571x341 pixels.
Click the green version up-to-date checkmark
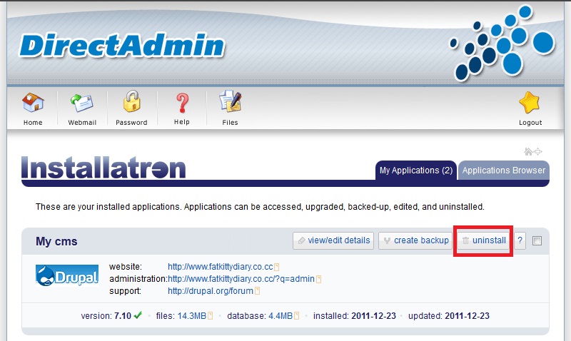point(138,315)
